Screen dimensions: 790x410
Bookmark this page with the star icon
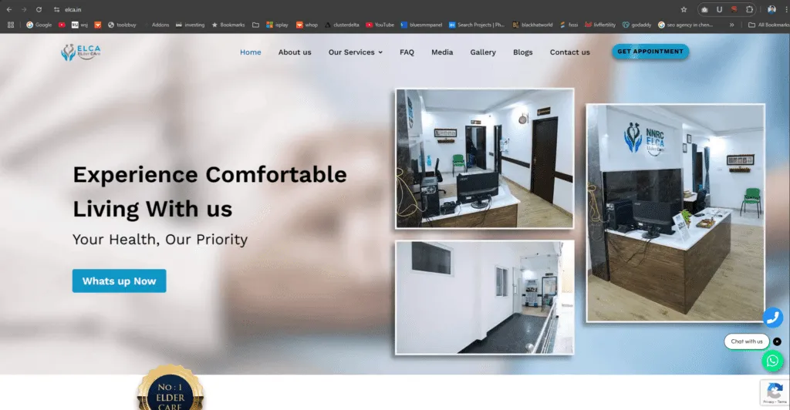coord(684,9)
